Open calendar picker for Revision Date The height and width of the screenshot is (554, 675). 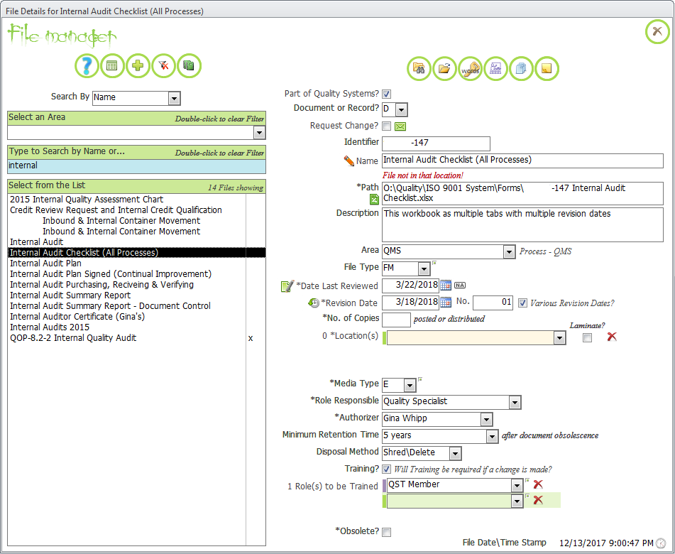pyautogui.click(x=446, y=303)
